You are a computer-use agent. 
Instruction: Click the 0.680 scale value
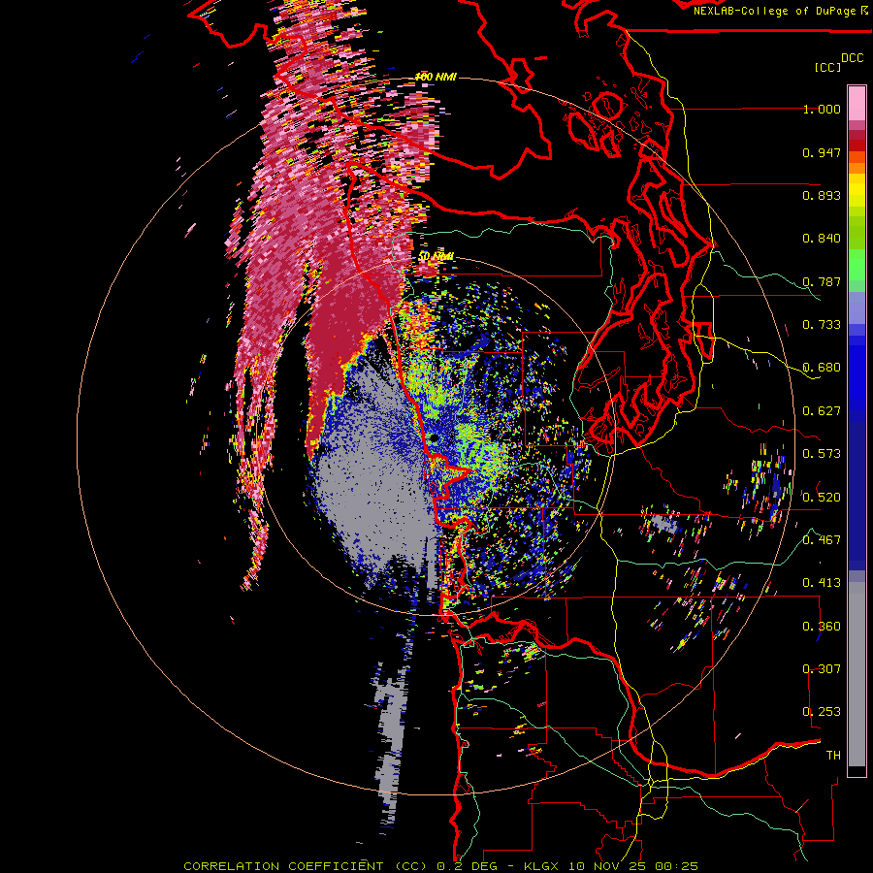pyautogui.click(x=822, y=368)
